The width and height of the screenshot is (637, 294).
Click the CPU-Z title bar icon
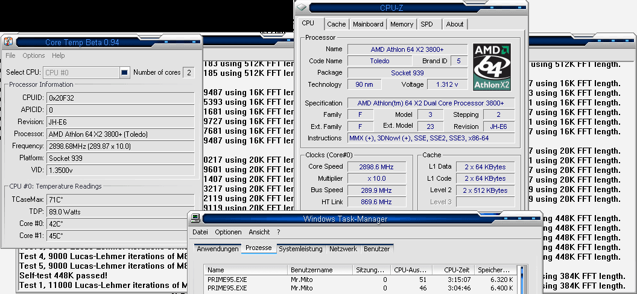pyautogui.click(x=301, y=7)
